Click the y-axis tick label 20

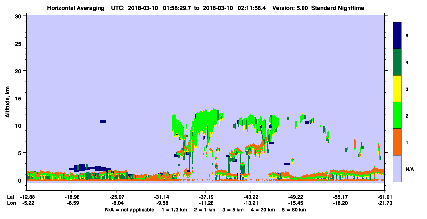coord(19,71)
